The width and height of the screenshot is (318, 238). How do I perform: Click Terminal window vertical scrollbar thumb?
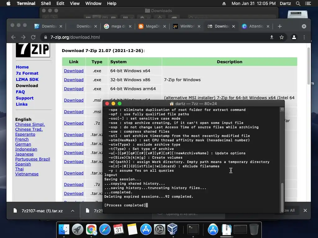[282, 197]
